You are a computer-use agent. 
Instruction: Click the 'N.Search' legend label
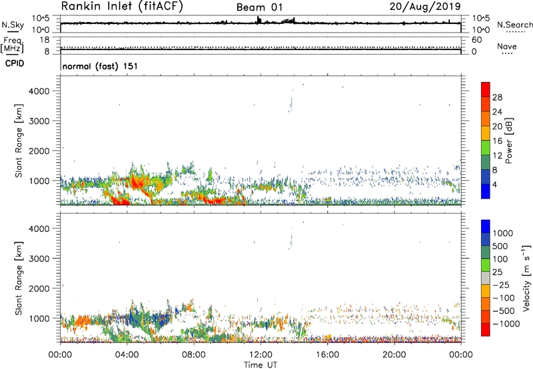pos(515,25)
